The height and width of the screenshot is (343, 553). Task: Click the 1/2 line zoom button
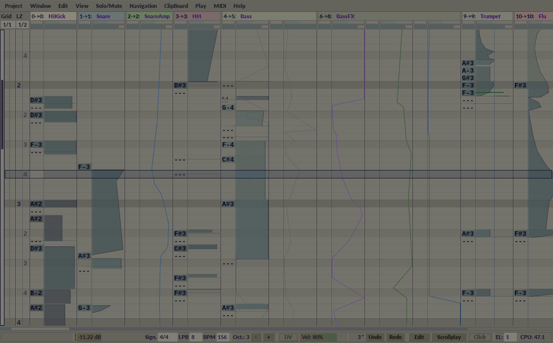[x=22, y=25]
